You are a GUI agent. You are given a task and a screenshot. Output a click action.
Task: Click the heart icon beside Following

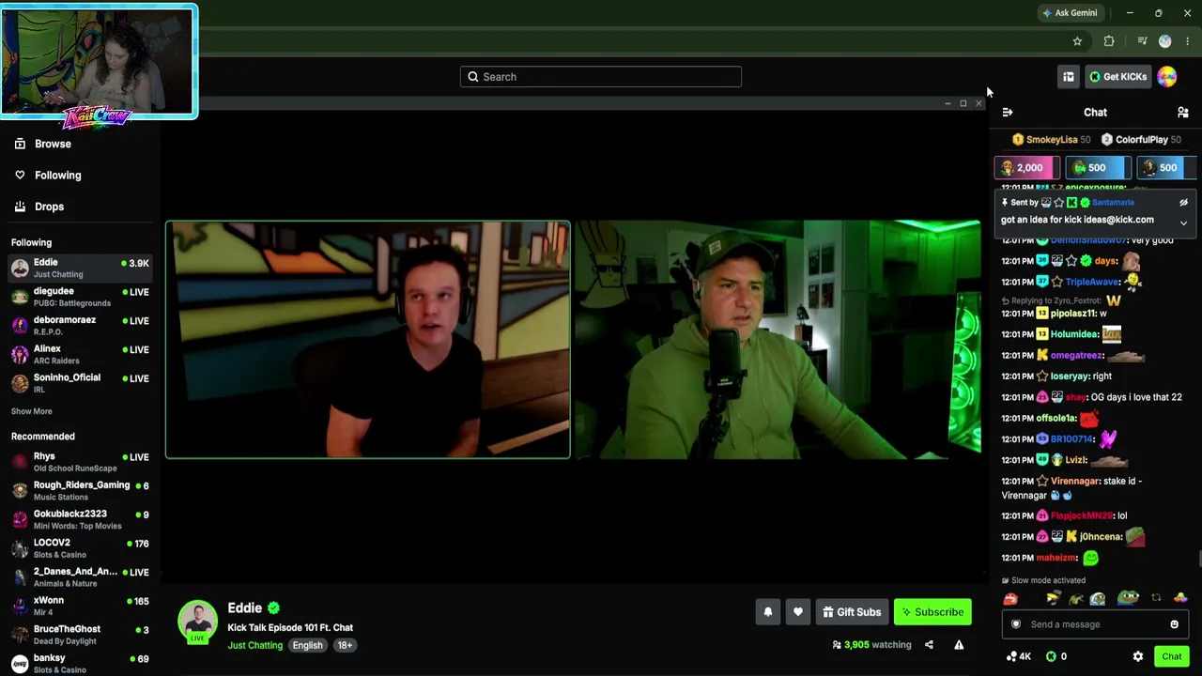coord(20,175)
